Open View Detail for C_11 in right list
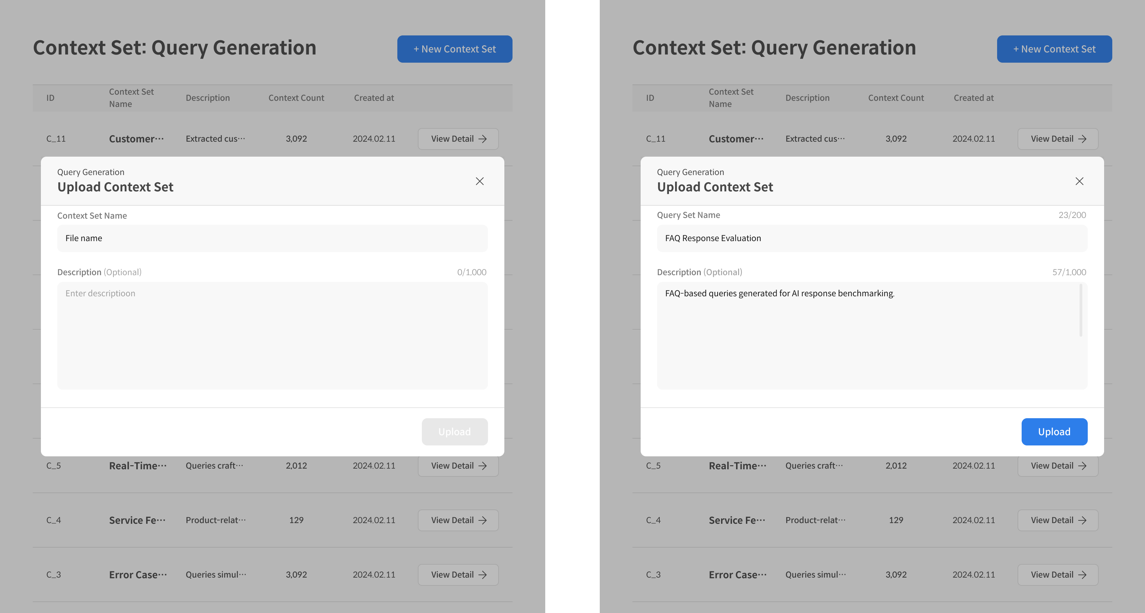Viewport: 1145px width, 613px height. [1057, 139]
